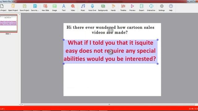Click the horizontal scrollbar below the canvas
This screenshot has height=111, width=198.
pyautogui.click(x=109, y=105)
